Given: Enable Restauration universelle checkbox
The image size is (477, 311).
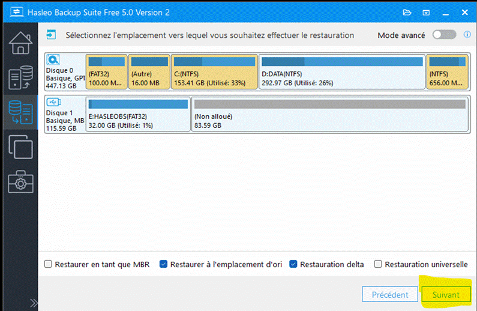Looking at the screenshot, I should (378, 264).
